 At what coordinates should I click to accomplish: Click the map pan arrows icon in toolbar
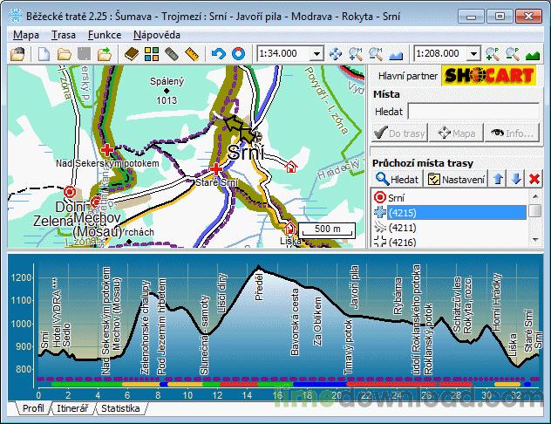[x=335, y=54]
